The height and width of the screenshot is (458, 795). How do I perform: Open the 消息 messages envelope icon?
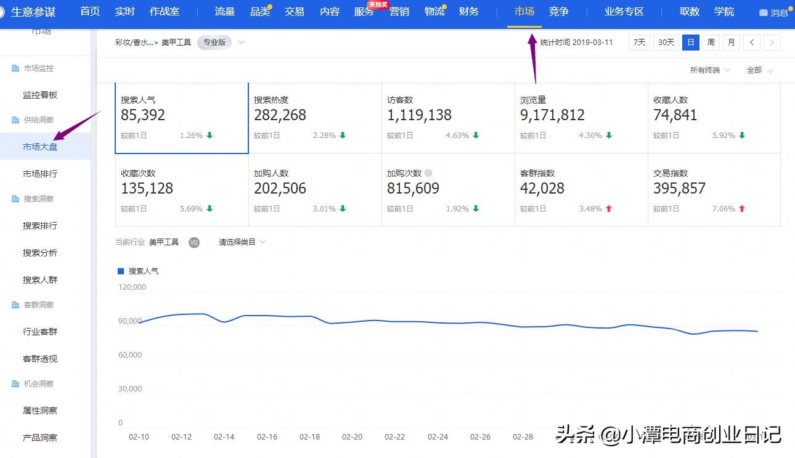763,12
